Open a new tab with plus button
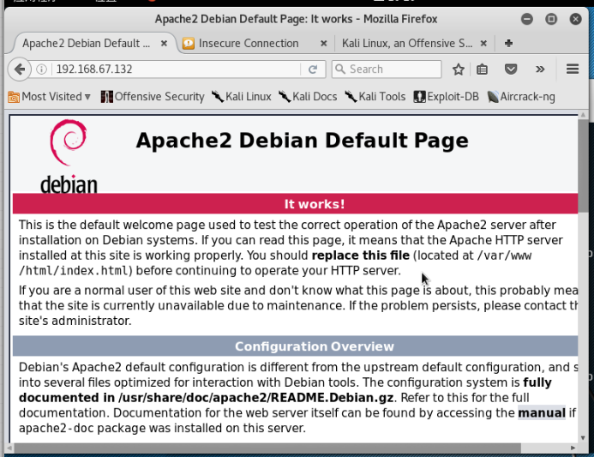The image size is (594, 457). pos(509,43)
